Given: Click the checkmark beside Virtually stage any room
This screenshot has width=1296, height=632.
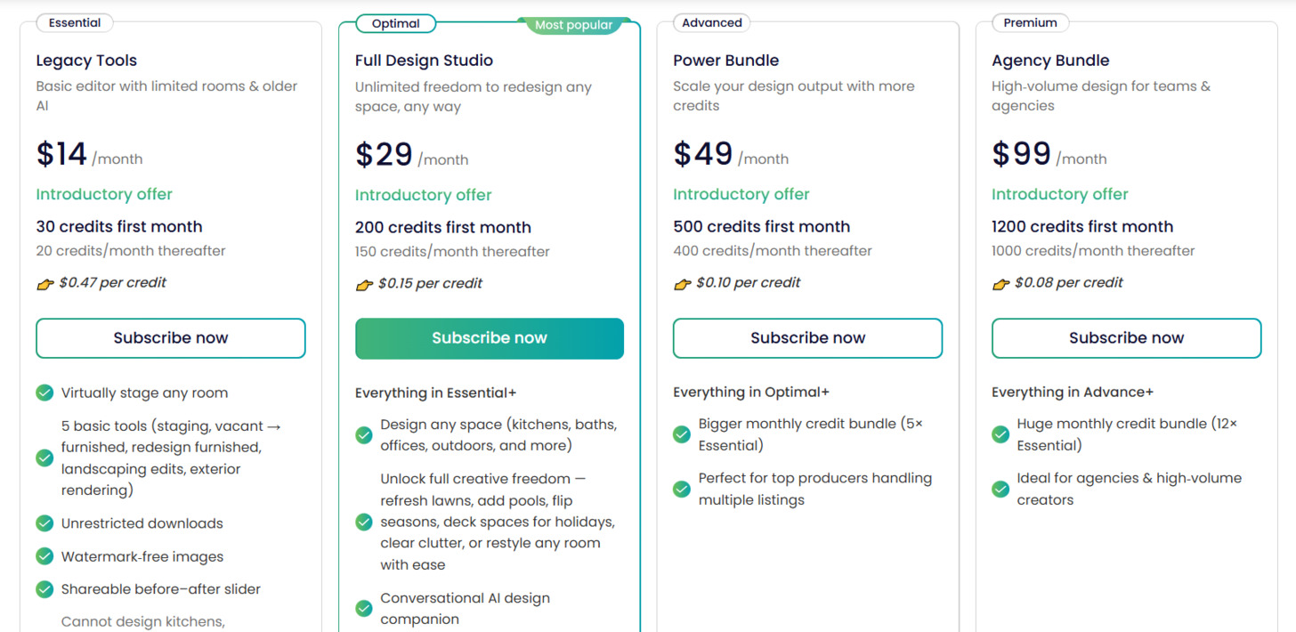Looking at the screenshot, I should [45, 393].
